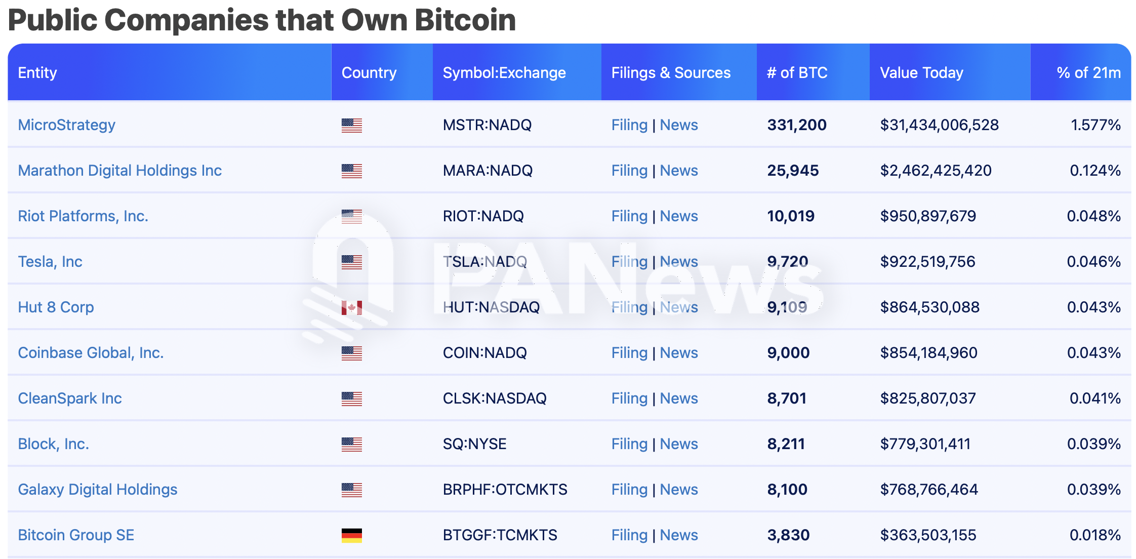Sort table by Value Today column

point(921,72)
